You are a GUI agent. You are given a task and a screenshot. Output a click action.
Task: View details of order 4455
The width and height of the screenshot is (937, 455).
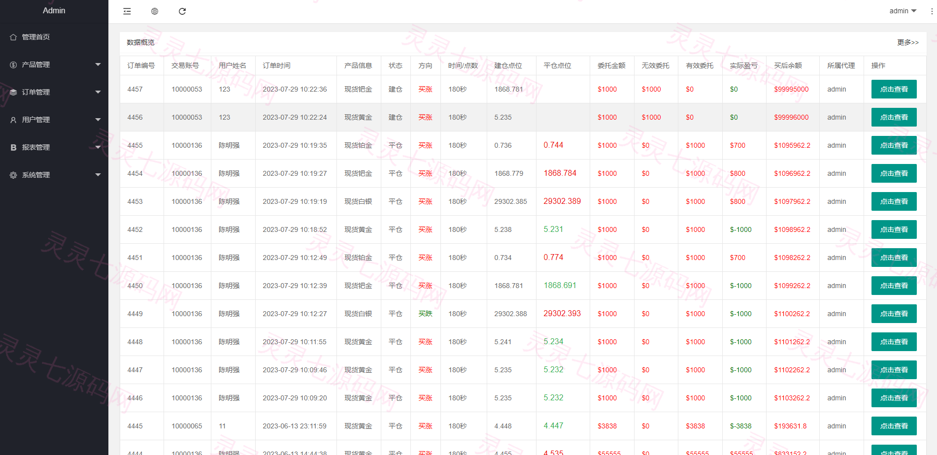[894, 145]
